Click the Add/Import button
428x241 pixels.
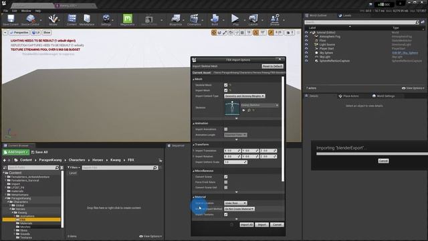point(16,152)
